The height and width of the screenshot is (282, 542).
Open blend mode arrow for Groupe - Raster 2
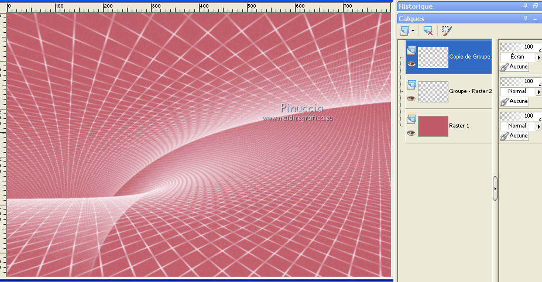point(538,92)
